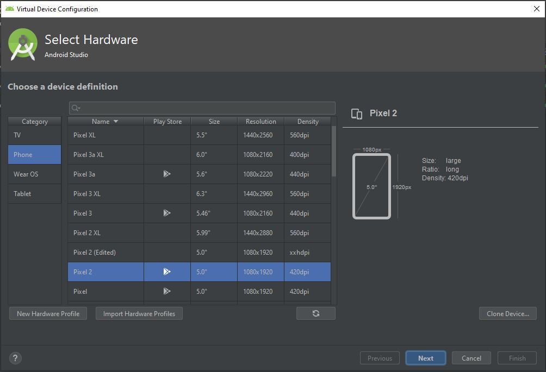Click the 1440x2960 resolution cell

coord(261,193)
